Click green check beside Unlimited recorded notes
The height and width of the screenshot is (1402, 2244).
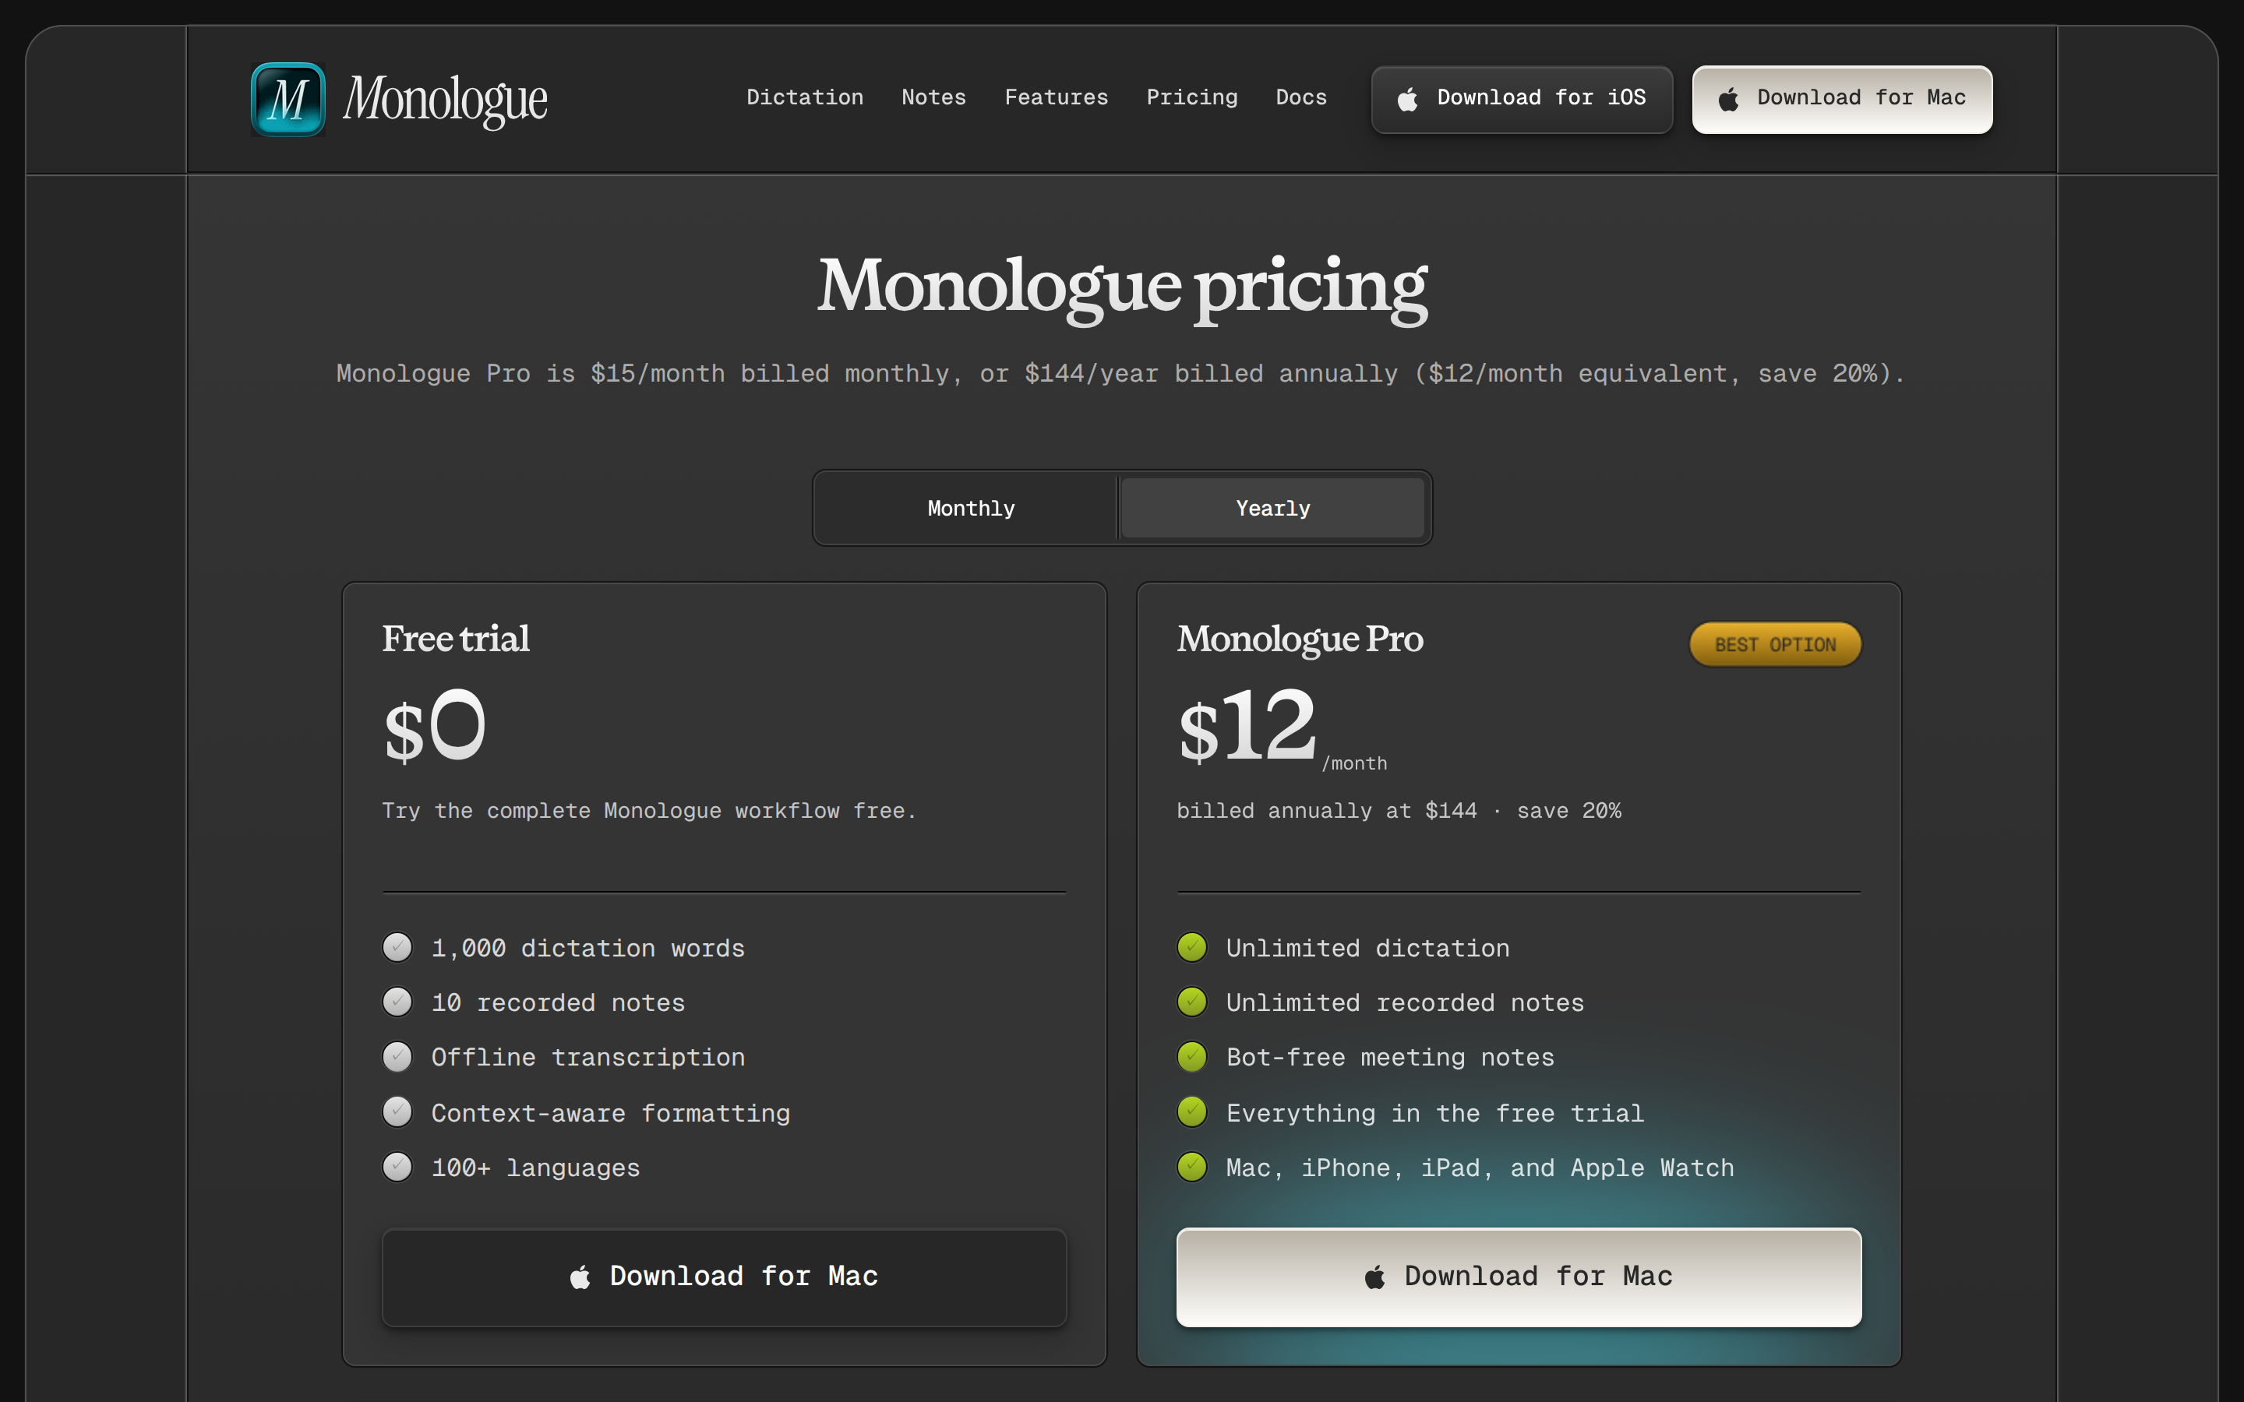coord(1192,1002)
